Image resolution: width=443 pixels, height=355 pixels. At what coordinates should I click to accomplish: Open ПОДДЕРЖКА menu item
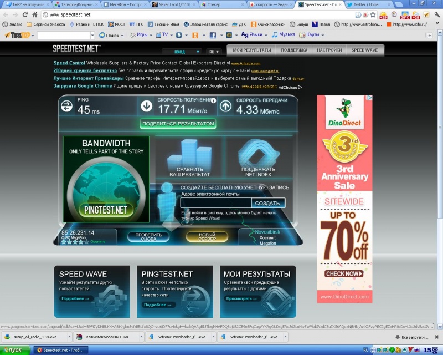click(294, 50)
